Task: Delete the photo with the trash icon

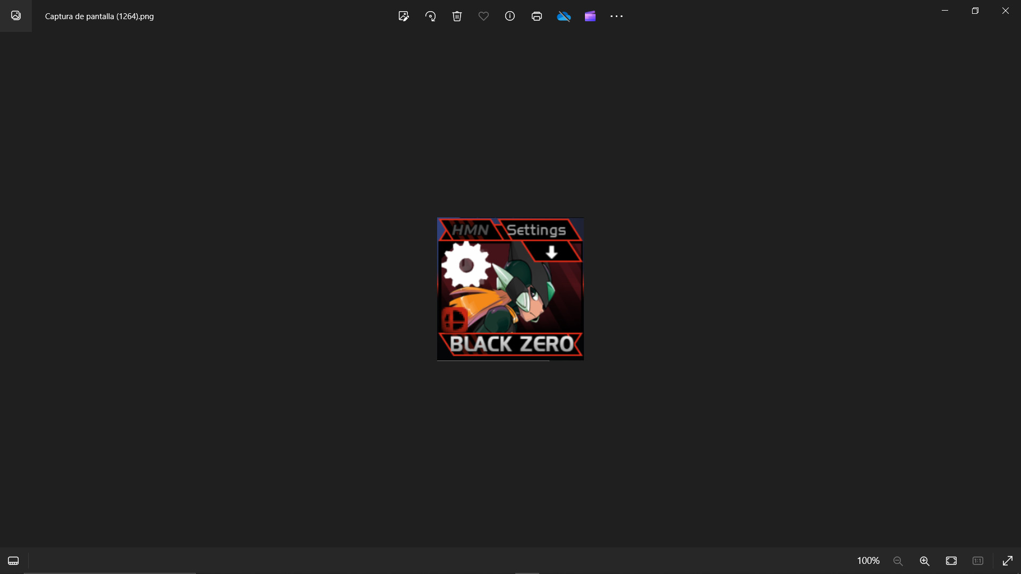Action: point(457,16)
